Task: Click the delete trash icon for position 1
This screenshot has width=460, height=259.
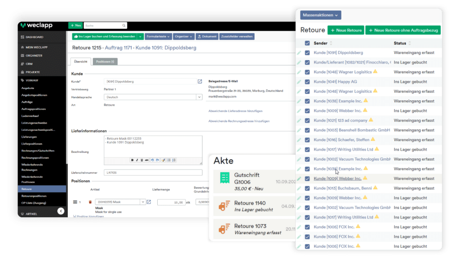Action: pyautogui.click(x=90, y=202)
